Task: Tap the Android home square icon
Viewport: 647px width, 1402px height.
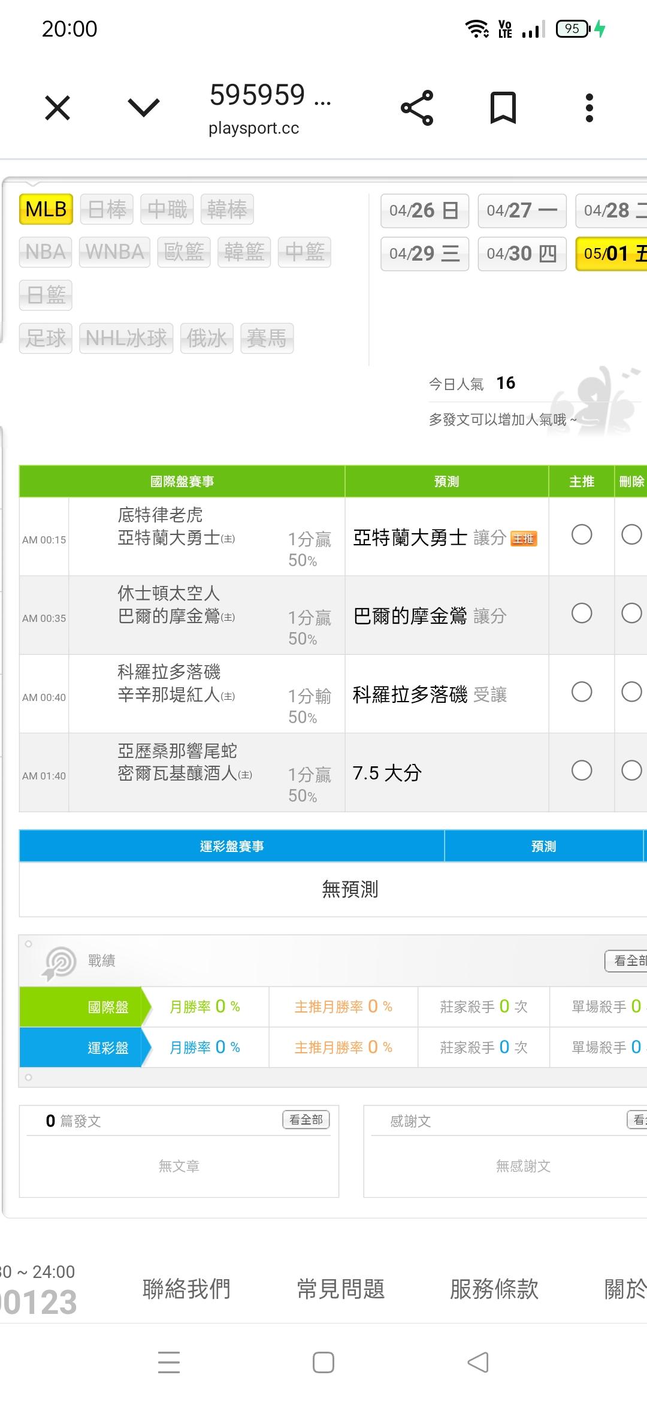Action: pyautogui.click(x=323, y=1362)
